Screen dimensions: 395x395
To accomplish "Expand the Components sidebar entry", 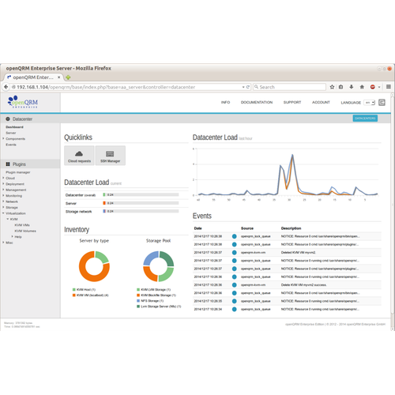I will (3, 138).
